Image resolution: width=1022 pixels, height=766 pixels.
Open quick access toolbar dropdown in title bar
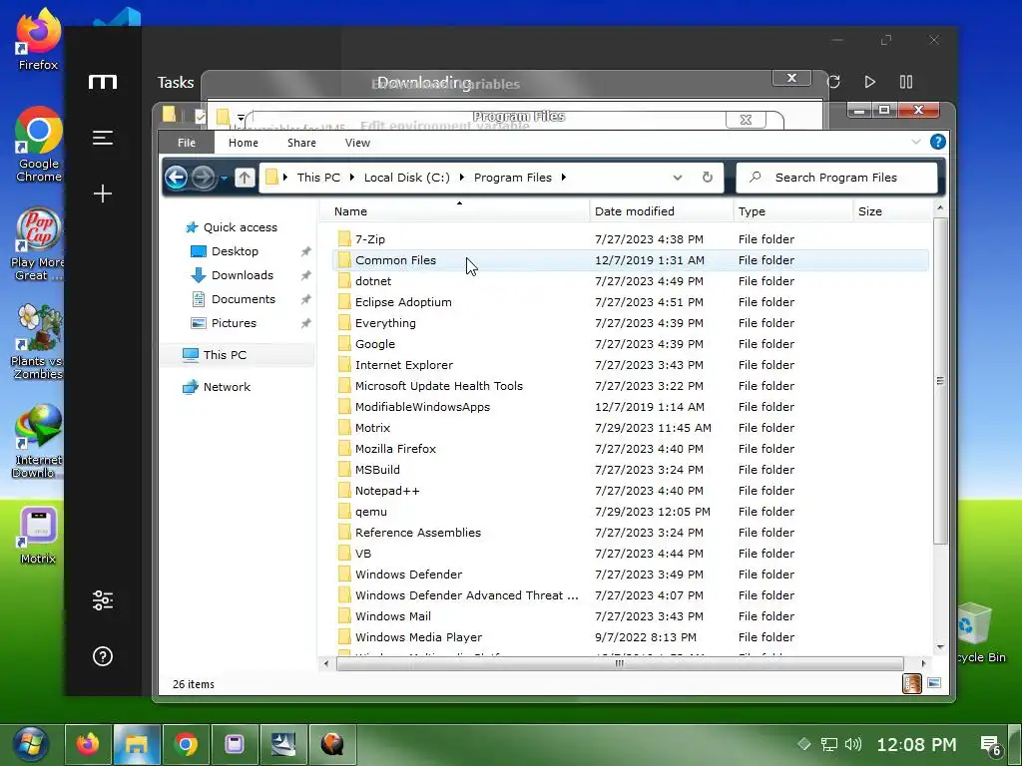pyautogui.click(x=241, y=118)
